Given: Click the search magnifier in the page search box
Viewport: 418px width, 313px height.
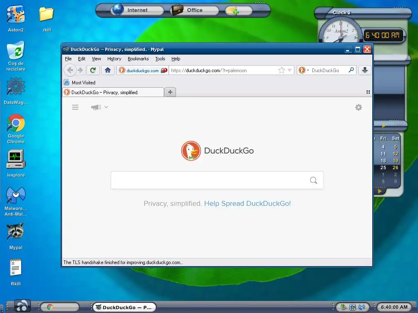Looking at the screenshot, I should [x=313, y=181].
